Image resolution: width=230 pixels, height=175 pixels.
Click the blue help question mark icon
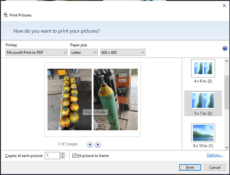[225, 48]
